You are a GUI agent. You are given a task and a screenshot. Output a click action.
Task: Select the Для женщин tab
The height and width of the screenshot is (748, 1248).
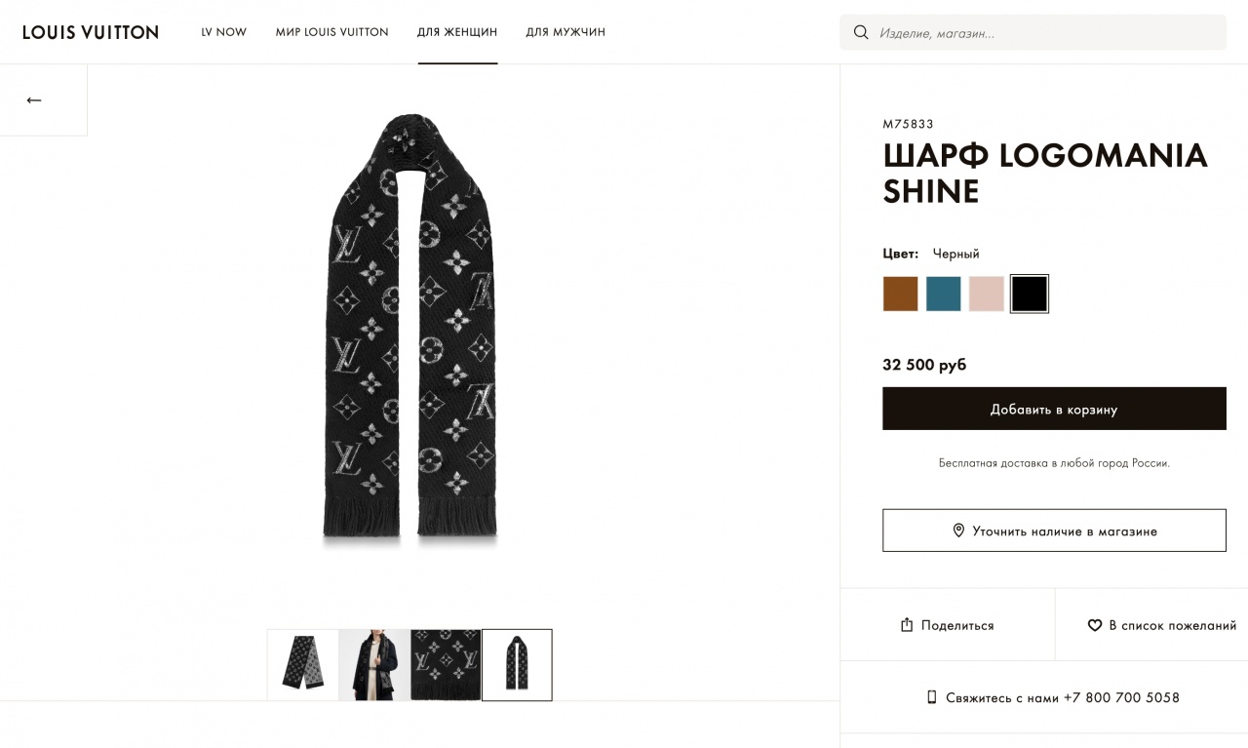click(x=457, y=32)
